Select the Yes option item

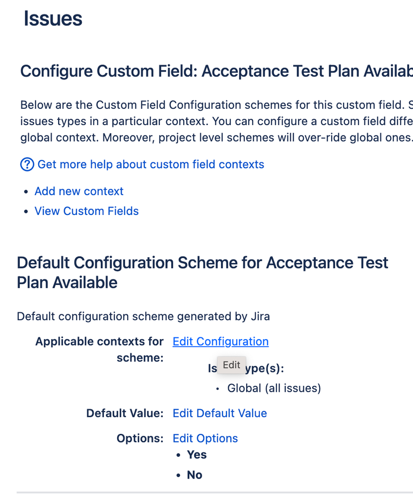[x=197, y=455]
